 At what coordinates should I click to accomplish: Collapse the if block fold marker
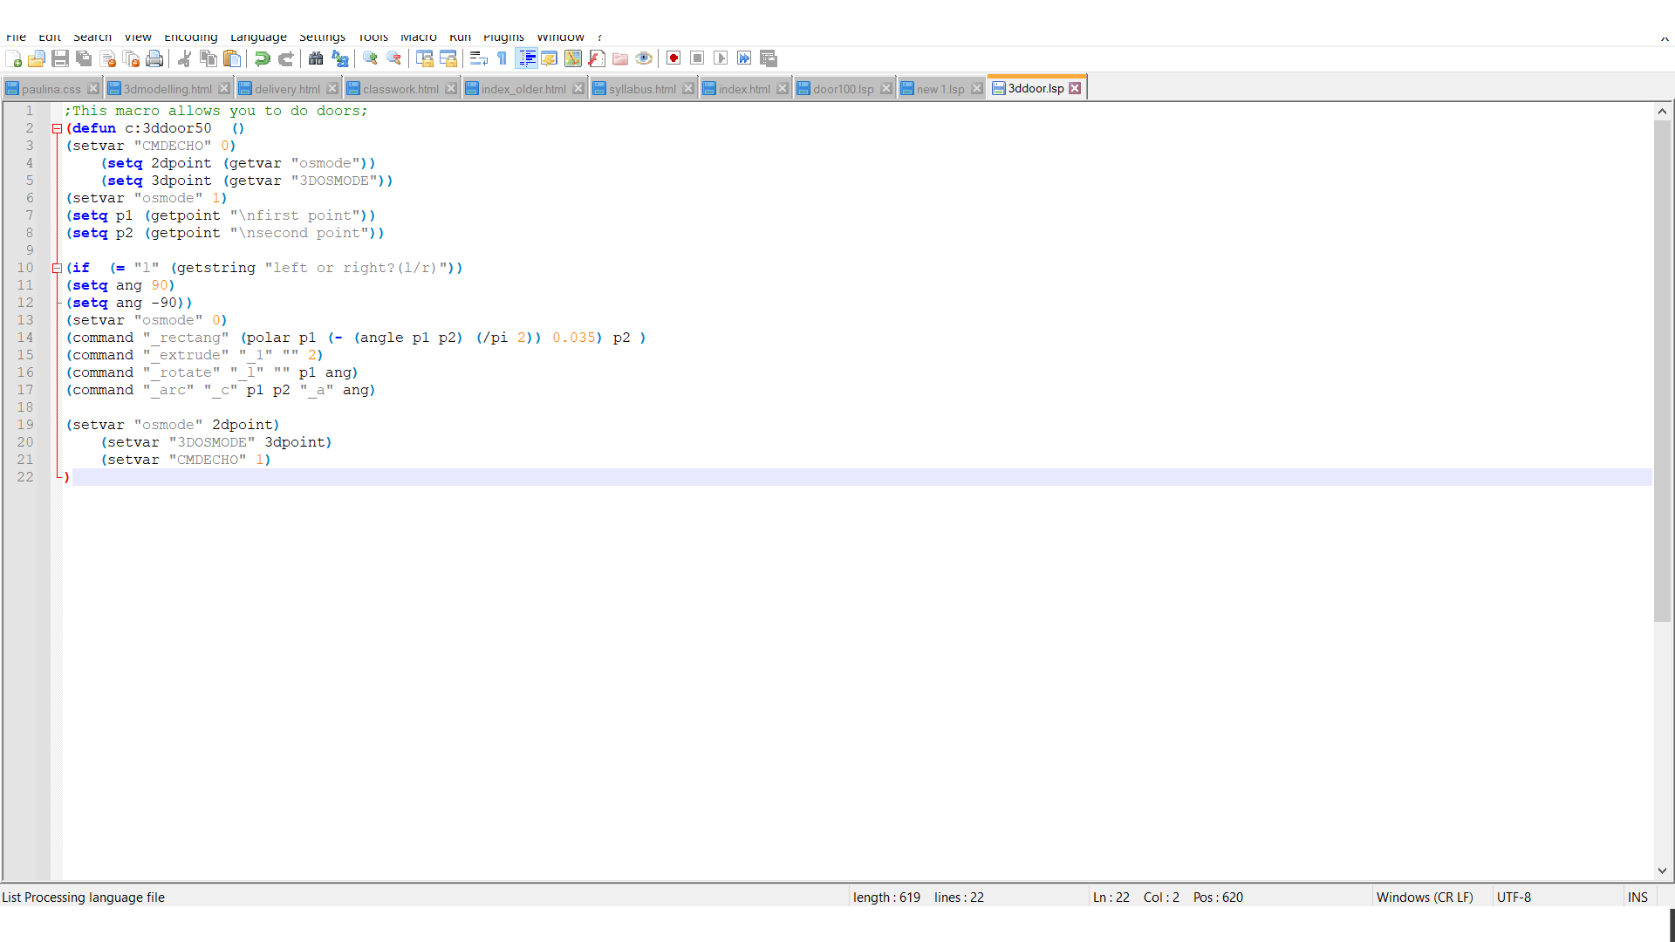pyautogui.click(x=57, y=268)
